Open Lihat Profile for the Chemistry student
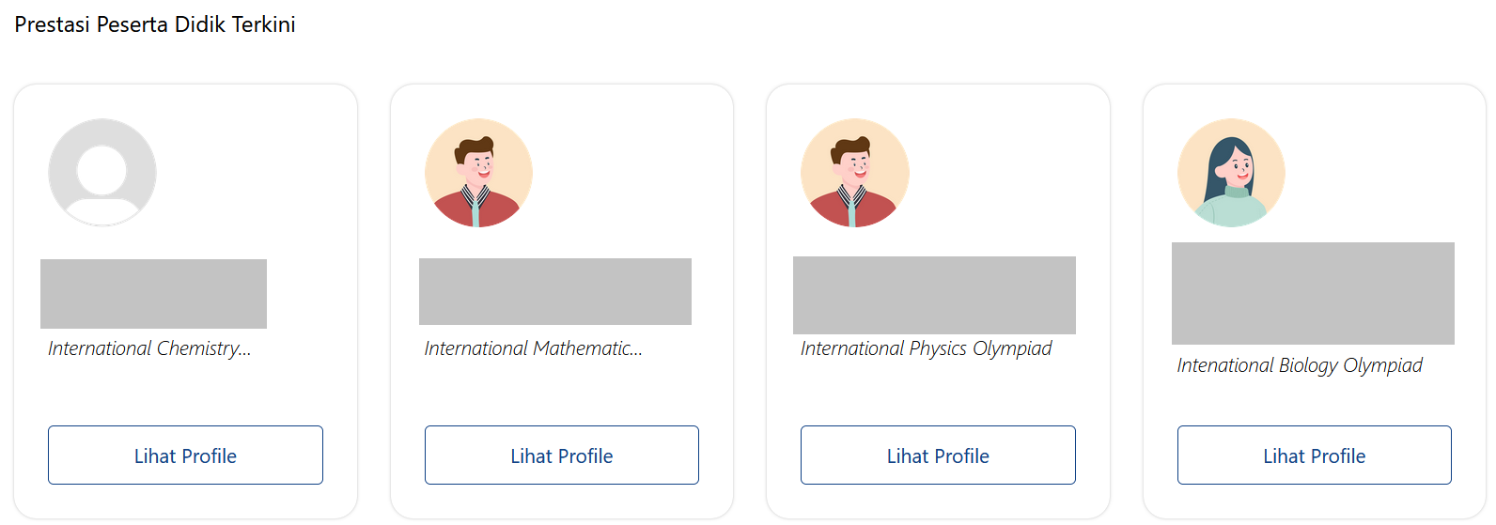This screenshot has width=1496, height=525. [x=185, y=456]
